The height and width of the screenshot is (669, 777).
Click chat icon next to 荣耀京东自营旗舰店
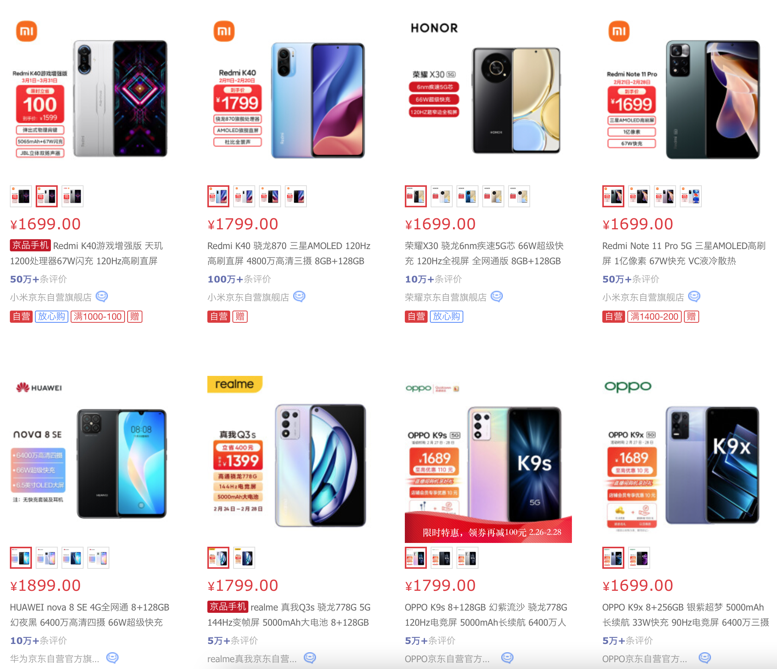[x=497, y=297]
